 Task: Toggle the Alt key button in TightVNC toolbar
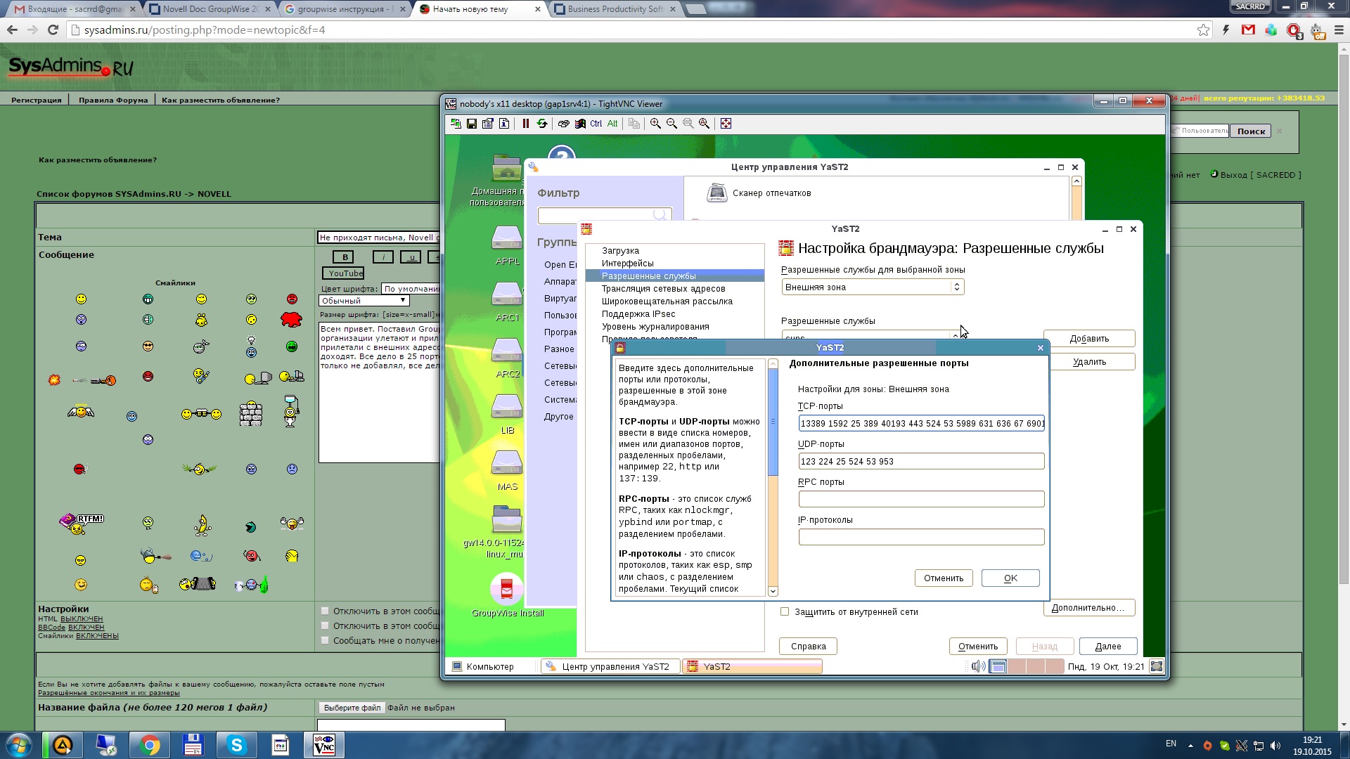pos(612,124)
